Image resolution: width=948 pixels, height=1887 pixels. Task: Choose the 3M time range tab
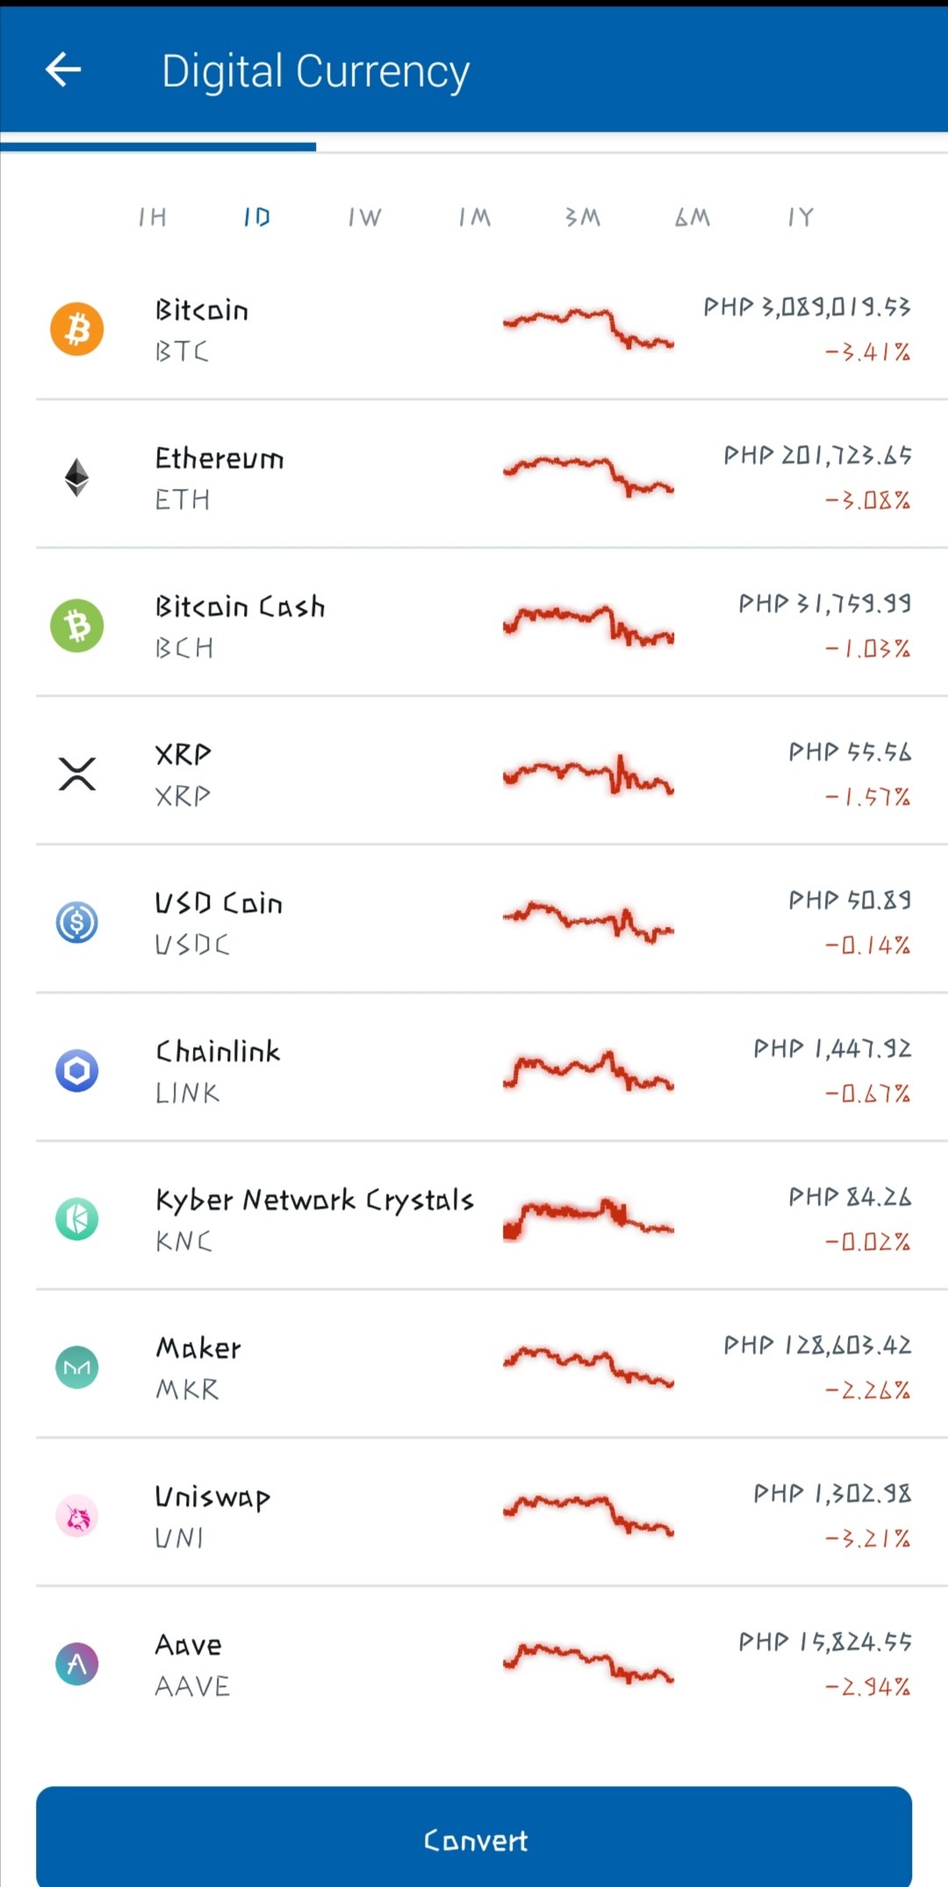[583, 217]
